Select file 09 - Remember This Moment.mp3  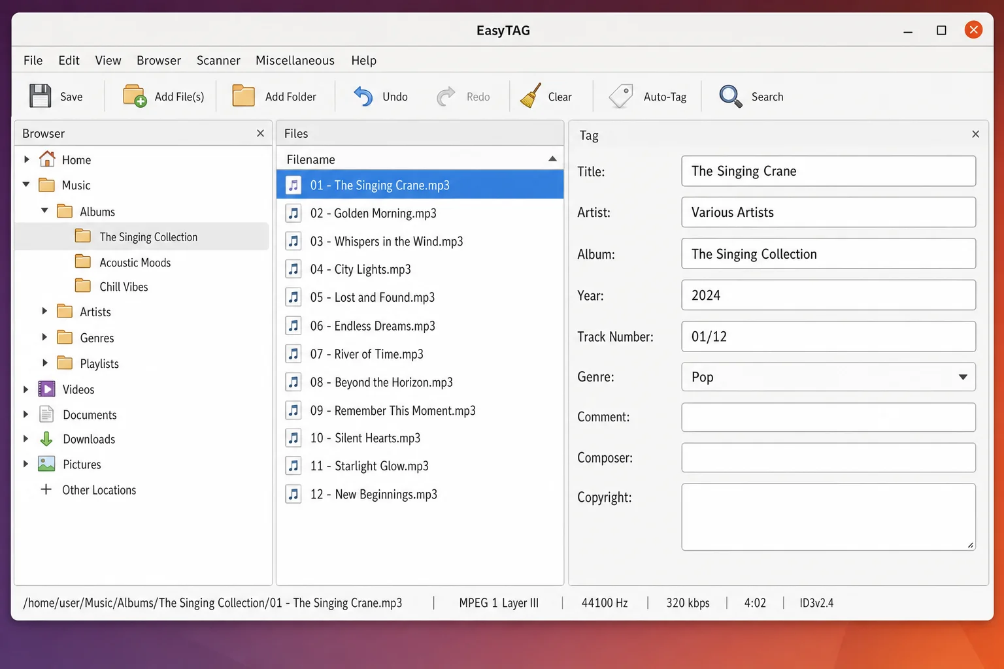click(x=420, y=410)
